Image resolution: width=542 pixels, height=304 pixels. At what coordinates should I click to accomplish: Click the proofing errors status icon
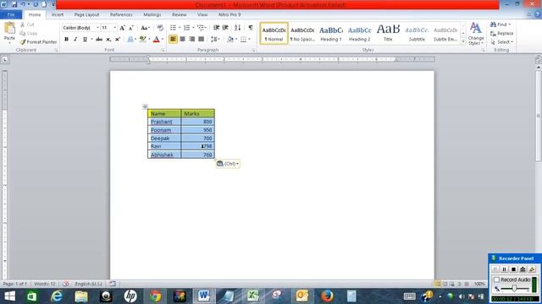click(x=66, y=284)
